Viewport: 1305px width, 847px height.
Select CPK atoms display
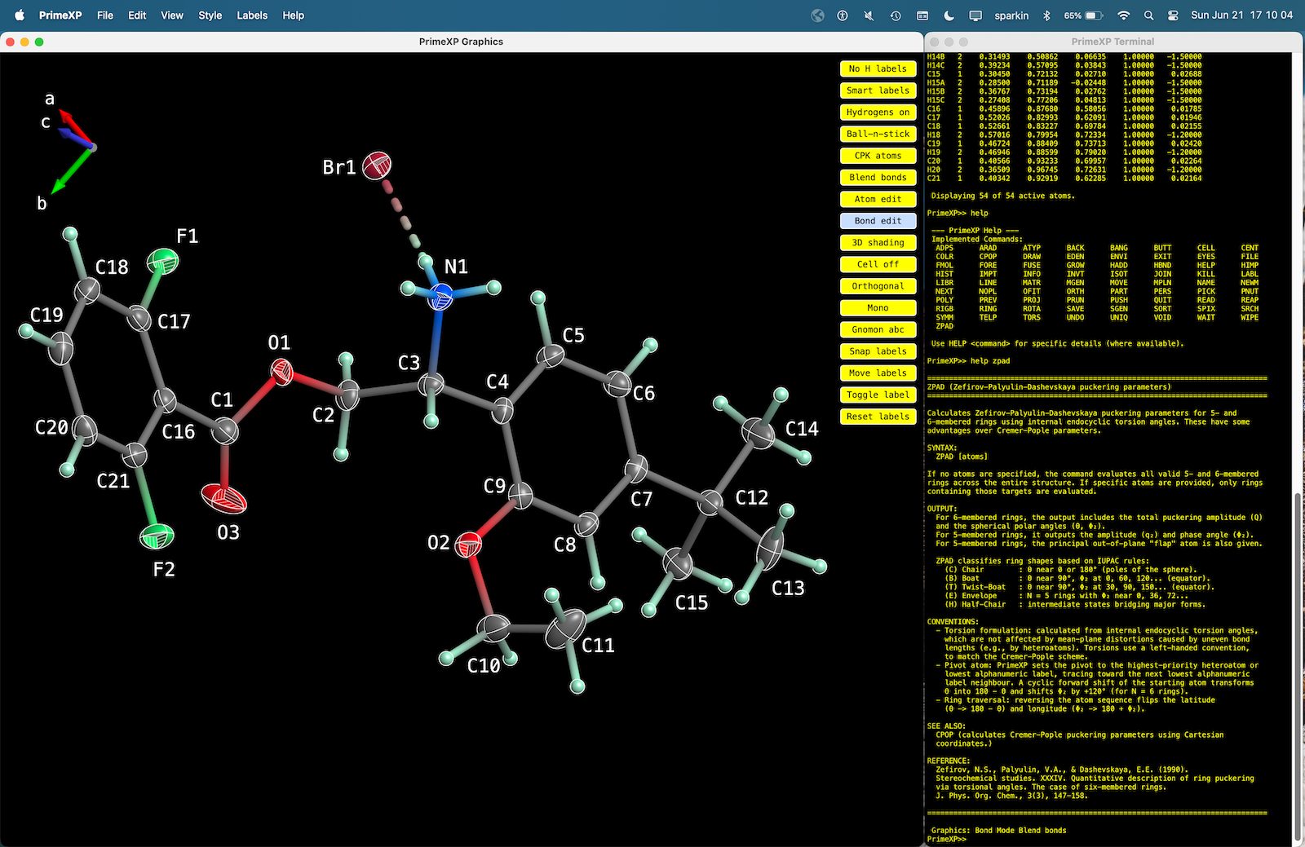(878, 156)
